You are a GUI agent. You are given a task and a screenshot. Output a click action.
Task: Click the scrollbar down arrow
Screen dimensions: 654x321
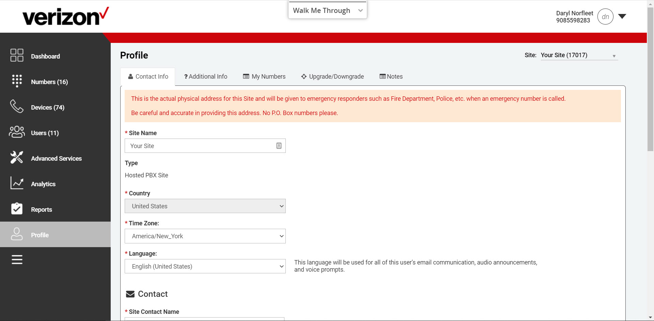coord(650,318)
